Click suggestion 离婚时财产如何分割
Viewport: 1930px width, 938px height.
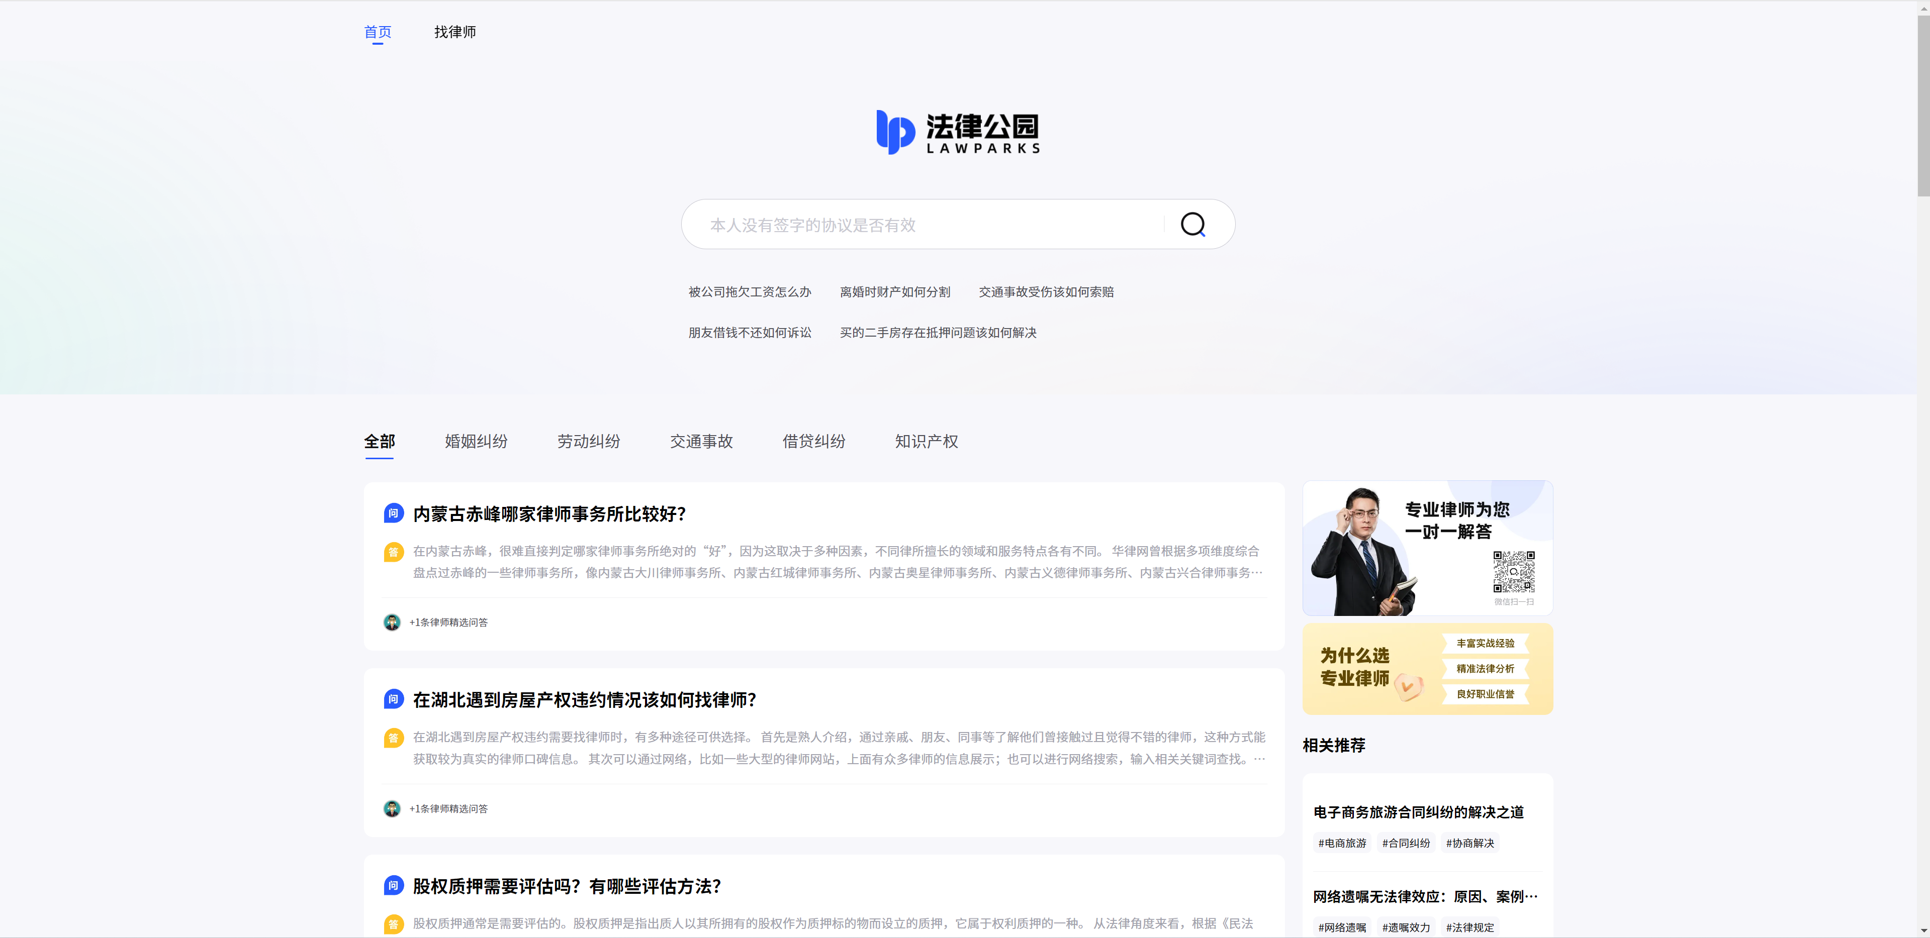pyautogui.click(x=895, y=292)
